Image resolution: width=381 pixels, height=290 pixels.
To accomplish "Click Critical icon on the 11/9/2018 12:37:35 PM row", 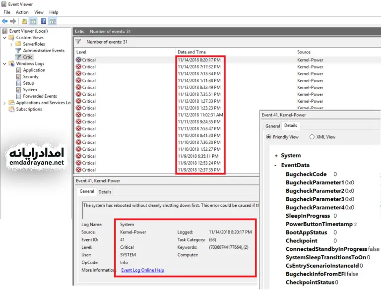I will pos(78,170).
